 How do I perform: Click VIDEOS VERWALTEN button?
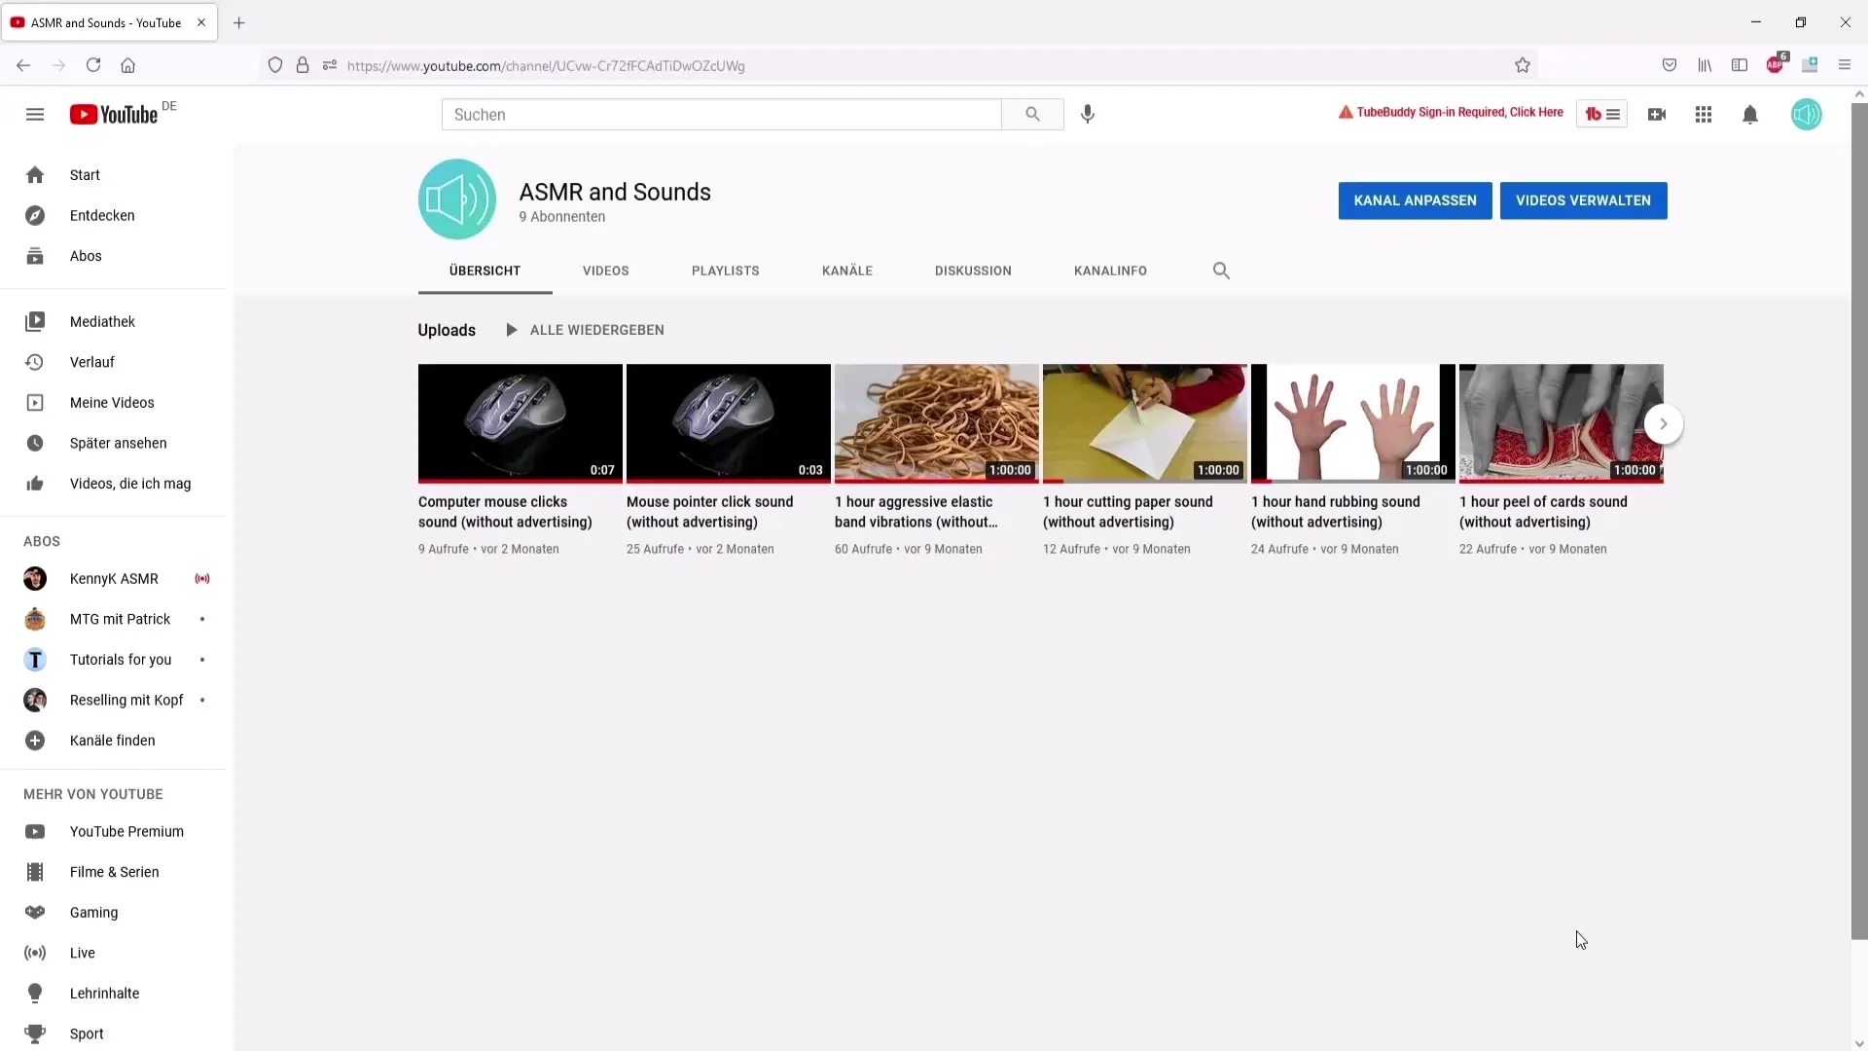coord(1583,200)
